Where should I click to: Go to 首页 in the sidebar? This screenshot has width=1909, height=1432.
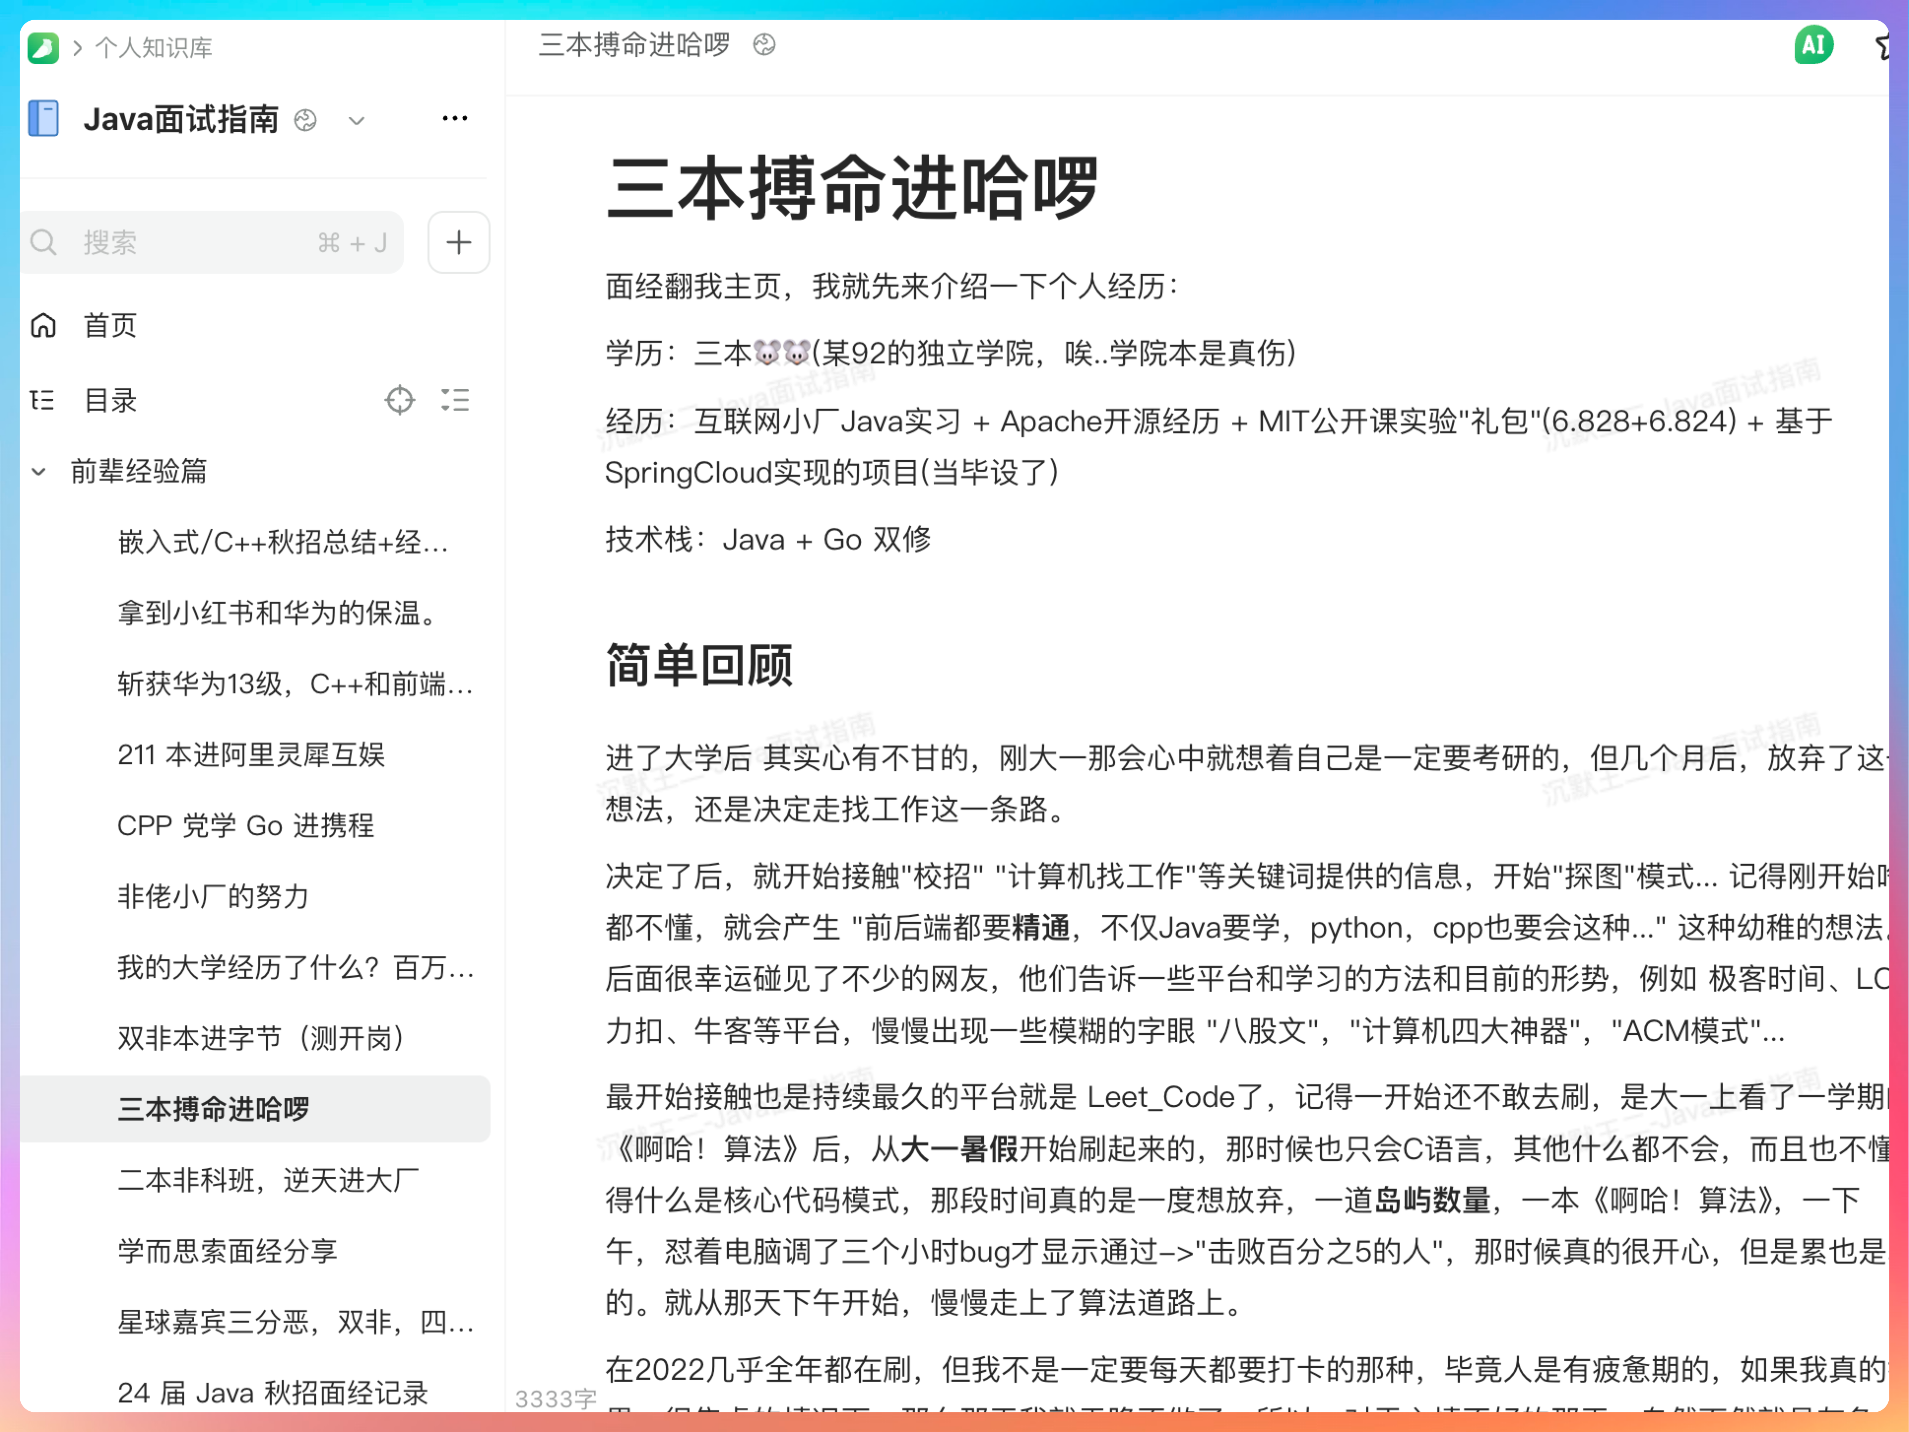click(110, 325)
